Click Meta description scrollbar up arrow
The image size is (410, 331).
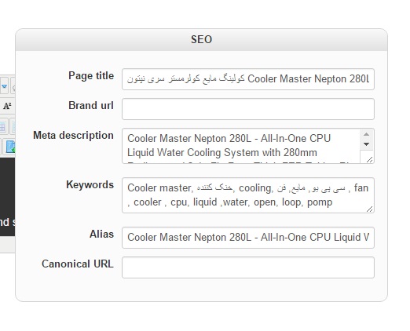[367, 134]
